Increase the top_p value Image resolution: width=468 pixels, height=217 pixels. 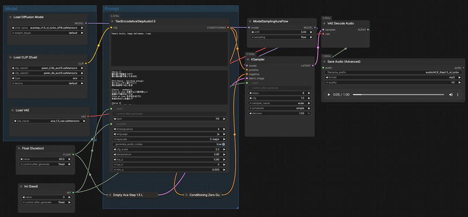click(224, 160)
